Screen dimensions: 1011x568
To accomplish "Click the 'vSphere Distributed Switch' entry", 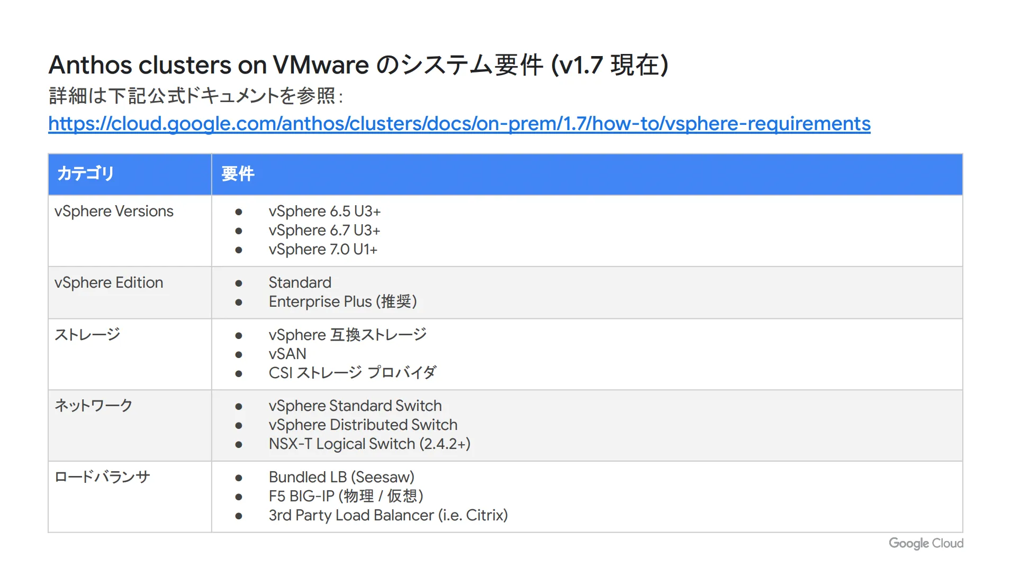I will coord(363,425).
